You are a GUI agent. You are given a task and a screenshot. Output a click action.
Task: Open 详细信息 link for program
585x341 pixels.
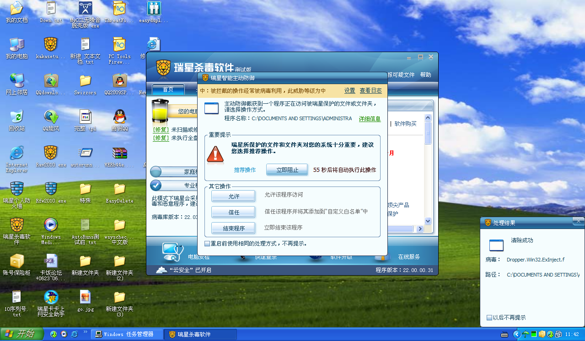[370, 118]
